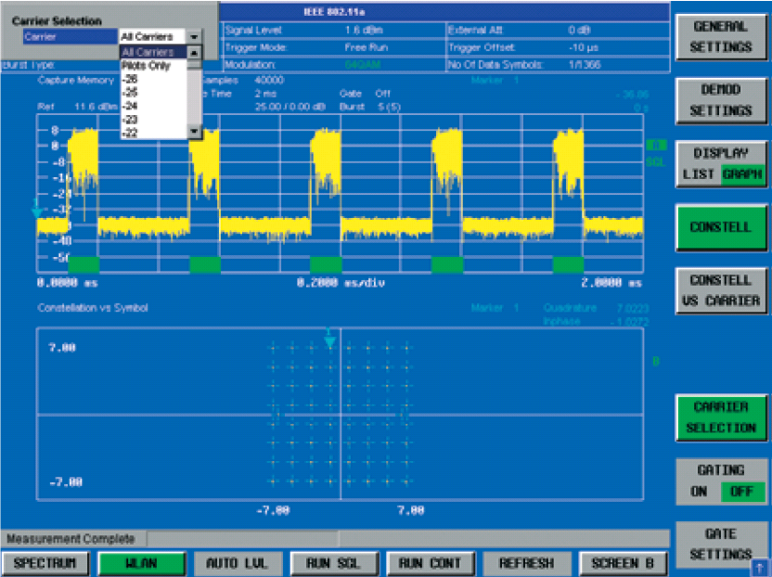Start continuous measurement with RUN CONT
The height and width of the screenshot is (577, 772).
pyautogui.click(x=430, y=563)
